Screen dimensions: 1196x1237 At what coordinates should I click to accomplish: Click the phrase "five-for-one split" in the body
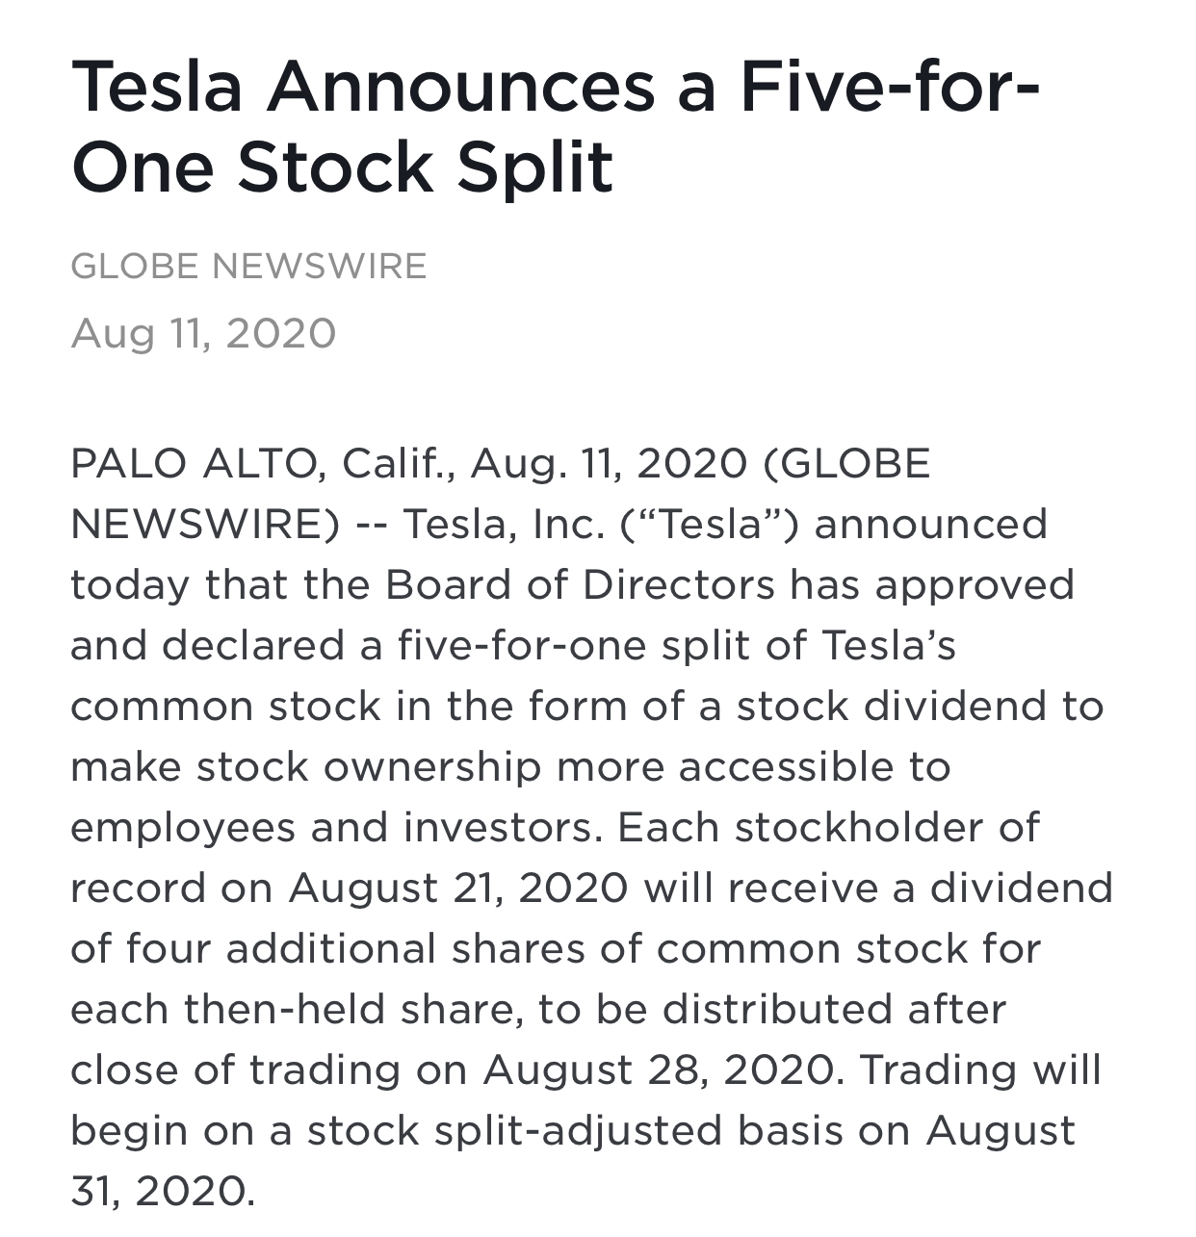click(575, 646)
